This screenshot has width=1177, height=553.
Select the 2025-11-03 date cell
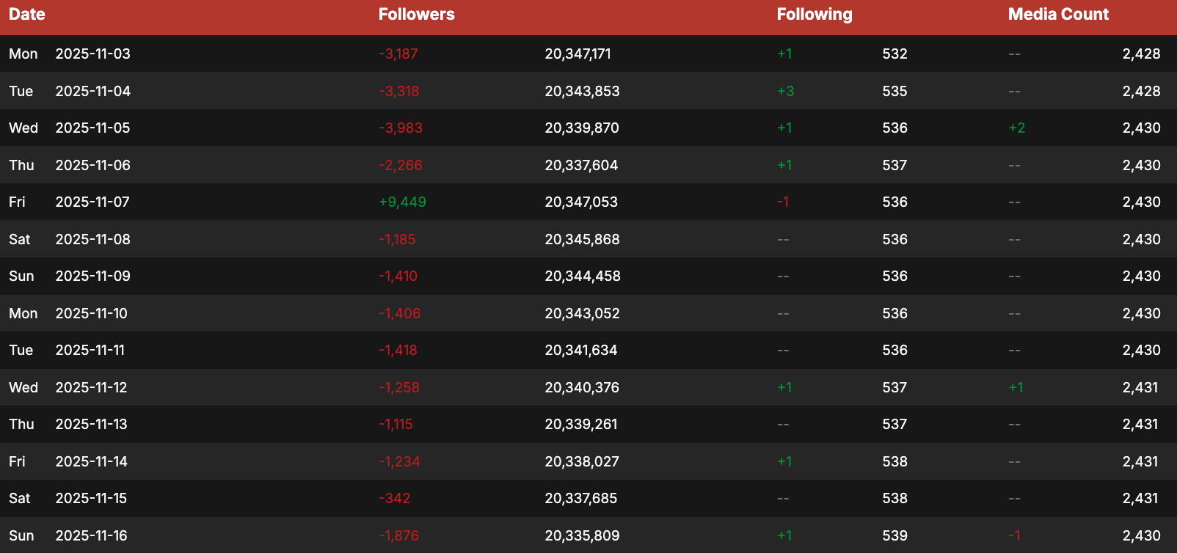[92, 54]
